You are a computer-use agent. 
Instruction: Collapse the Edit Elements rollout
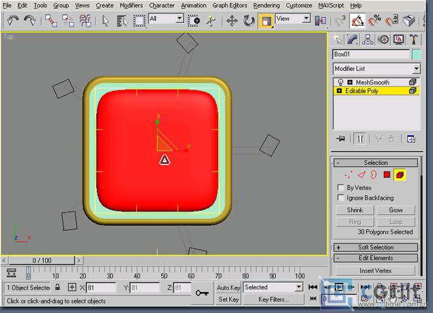tap(375, 258)
